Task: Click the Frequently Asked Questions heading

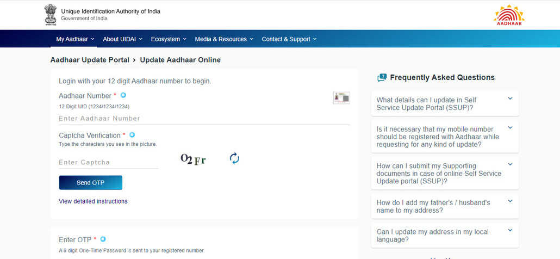Action: [442, 77]
